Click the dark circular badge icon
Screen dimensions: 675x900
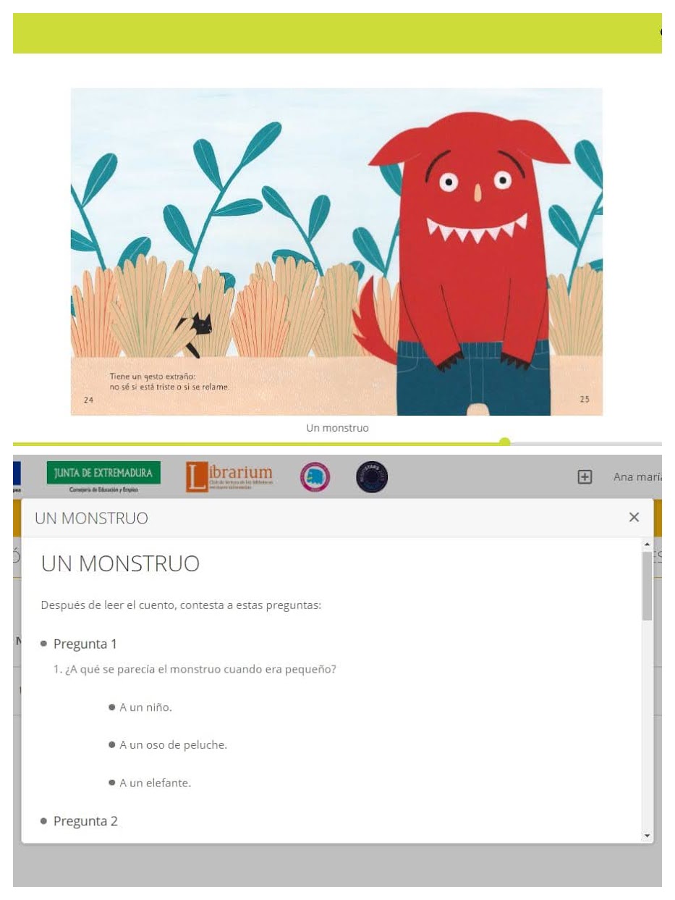[372, 477]
